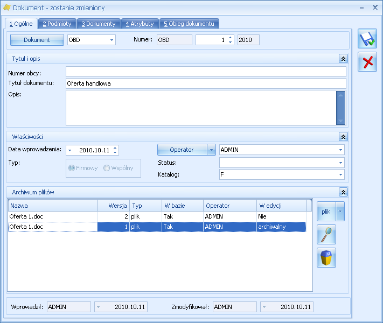Click the document window title icon

7,8
